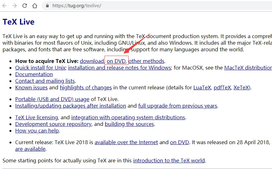Follow the 'MacTeX distribution' link
This screenshot has height=169, width=272.
click(x=248, y=68)
